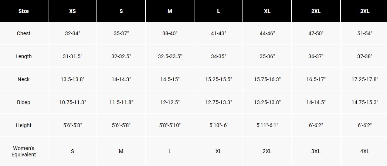Screen dimensions: 387x166
Task: Select the 44-46" chest measurement cell
Action: 267,33
